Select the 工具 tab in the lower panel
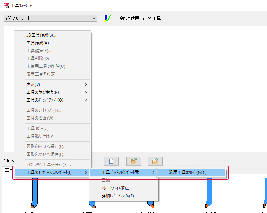Image resolution: width=267 pixels, height=213 pixels. (x=8, y=170)
